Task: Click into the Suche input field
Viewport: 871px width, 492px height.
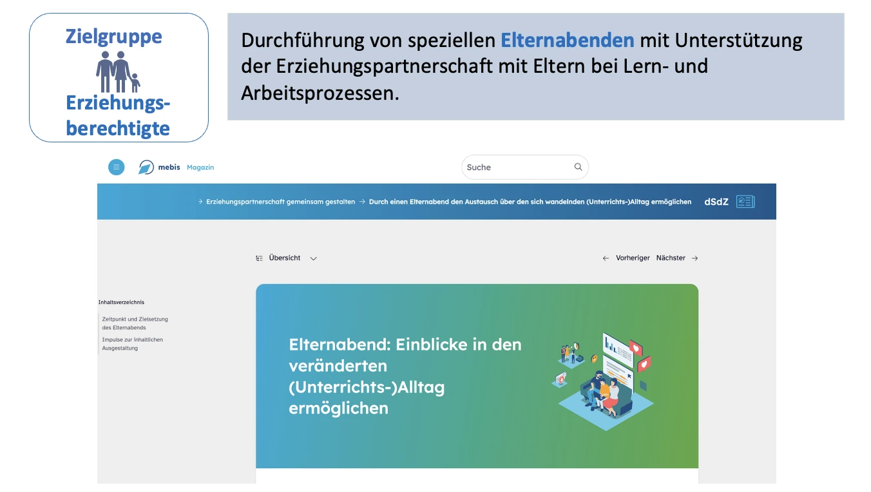Action: click(515, 167)
